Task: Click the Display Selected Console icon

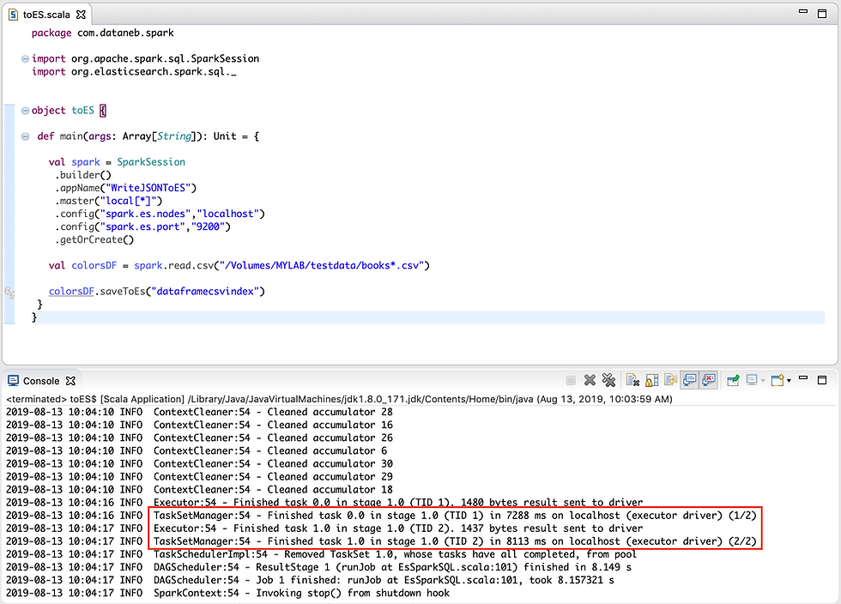Action: pos(752,380)
